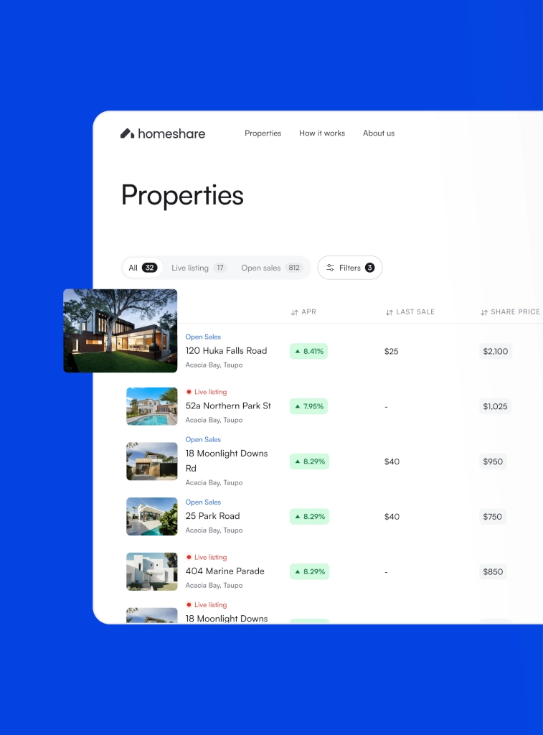Image resolution: width=543 pixels, height=735 pixels.
Task: Open the Properties nav menu item
Action: point(263,133)
